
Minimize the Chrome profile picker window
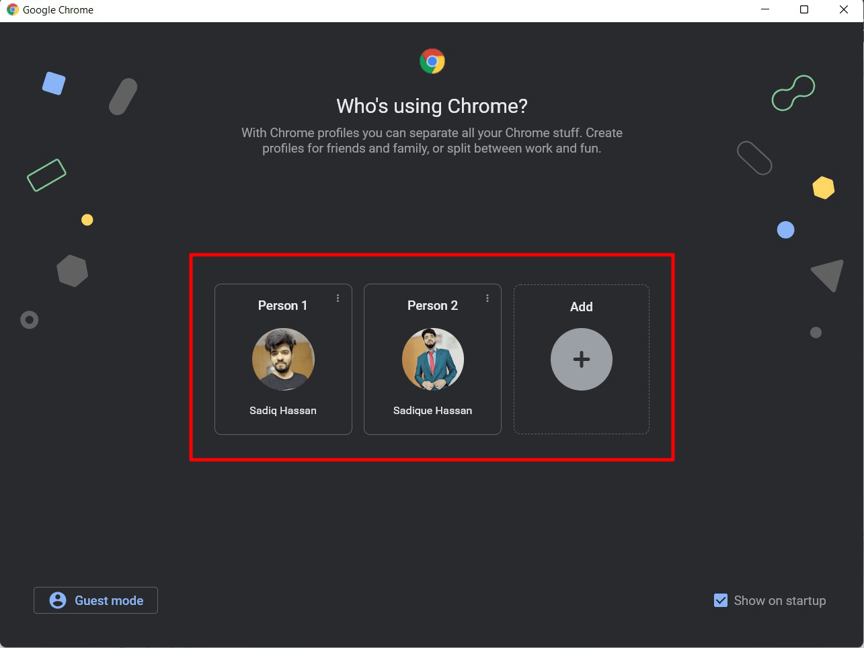coord(765,10)
